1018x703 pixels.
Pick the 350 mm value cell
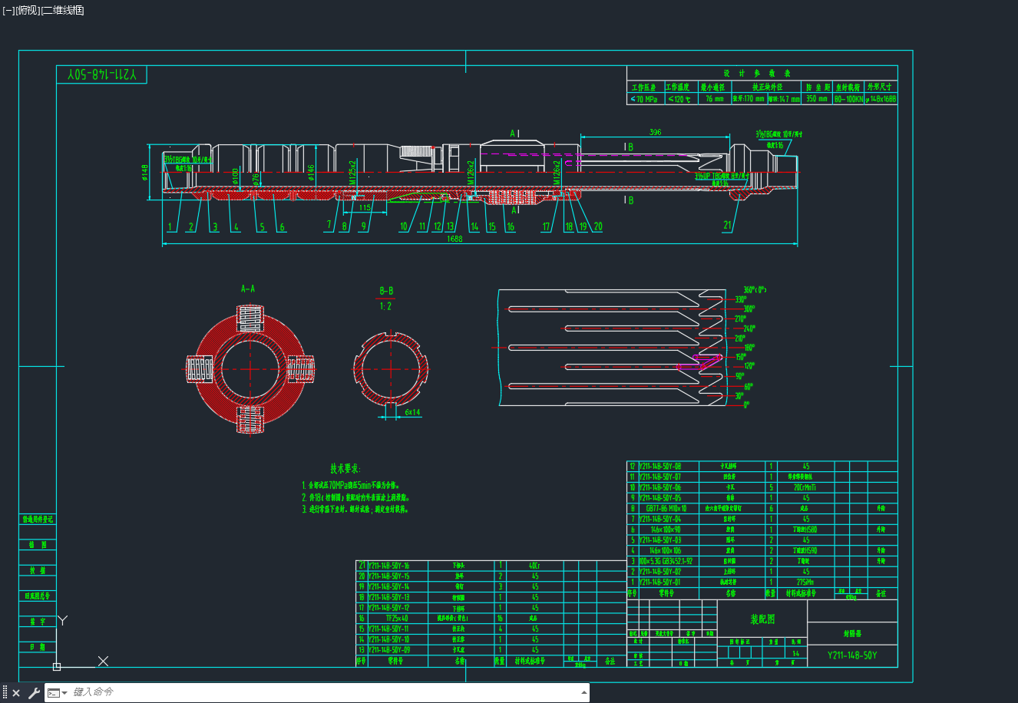point(817,99)
